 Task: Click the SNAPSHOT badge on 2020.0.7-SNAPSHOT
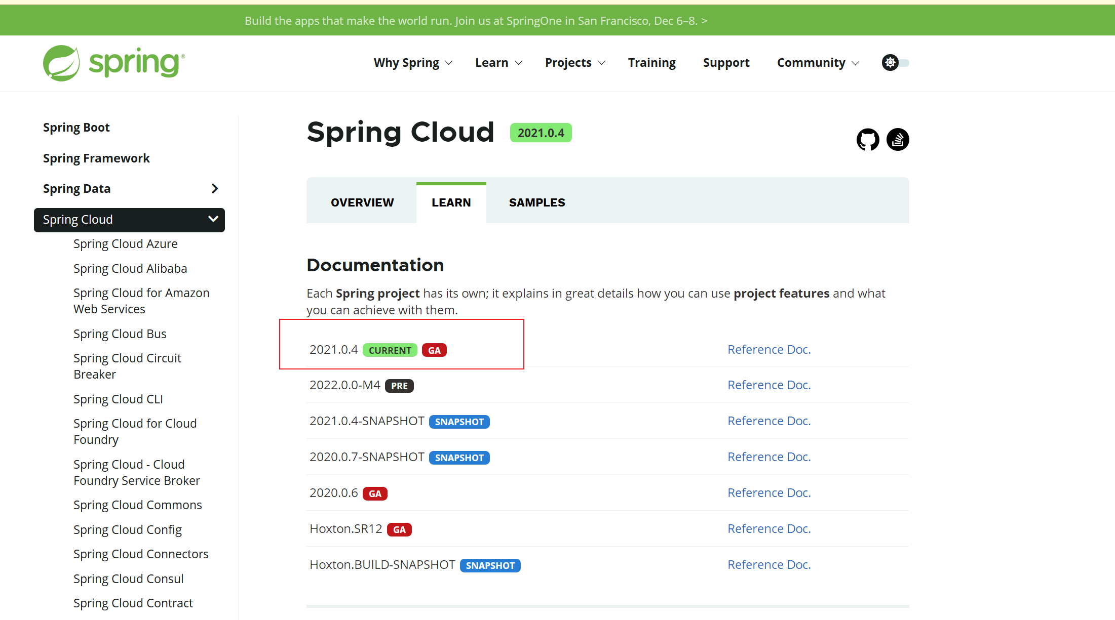[x=459, y=458]
